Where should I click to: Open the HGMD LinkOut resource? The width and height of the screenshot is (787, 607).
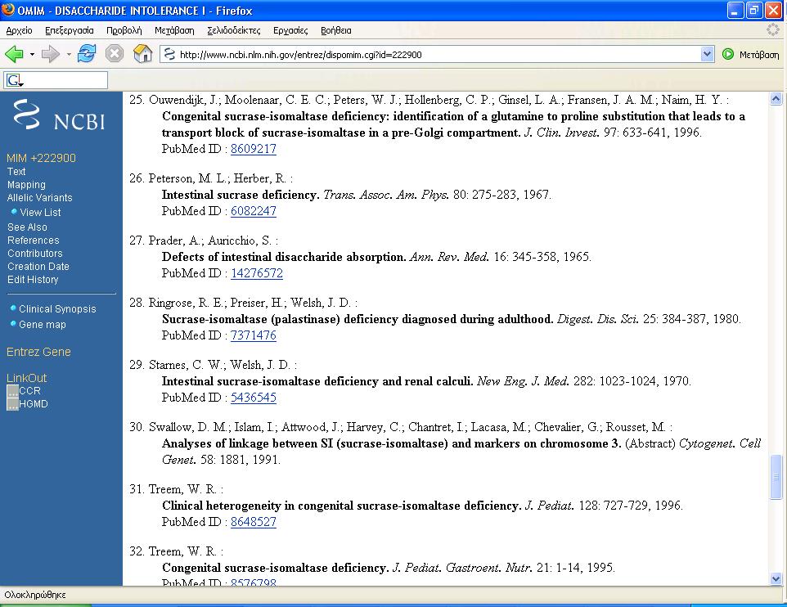point(33,403)
